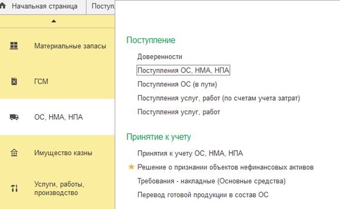Open Перевод готовой продукции в состав ОС
Screen dimensions: 340x209
(203, 195)
